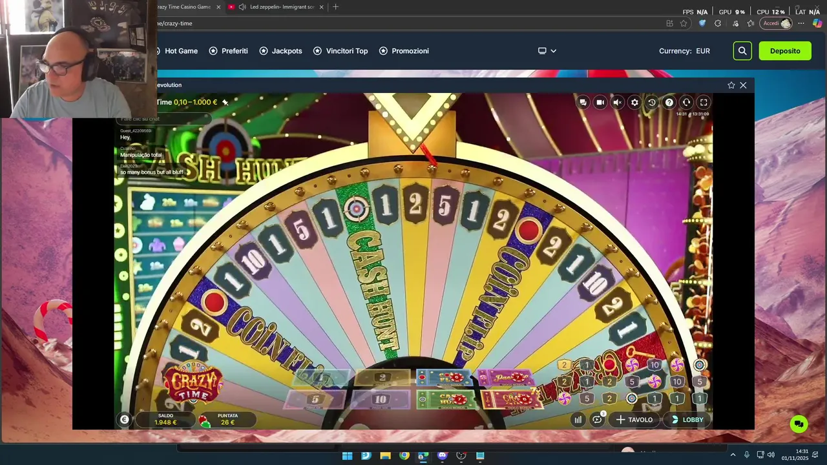Close the Crazy Time Casino Game tab
The height and width of the screenshot is (465, 827).
coord(218,7)
